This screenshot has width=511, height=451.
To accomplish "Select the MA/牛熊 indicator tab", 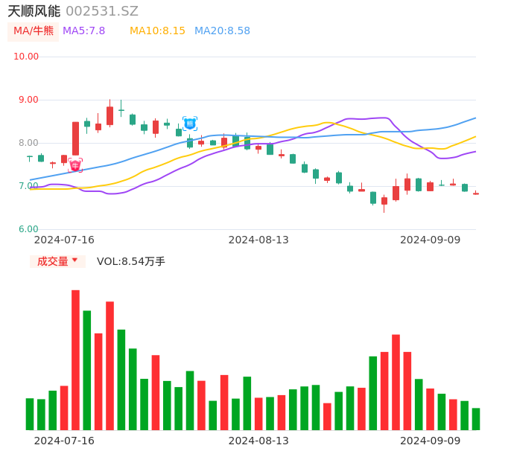I will (34, 31).
